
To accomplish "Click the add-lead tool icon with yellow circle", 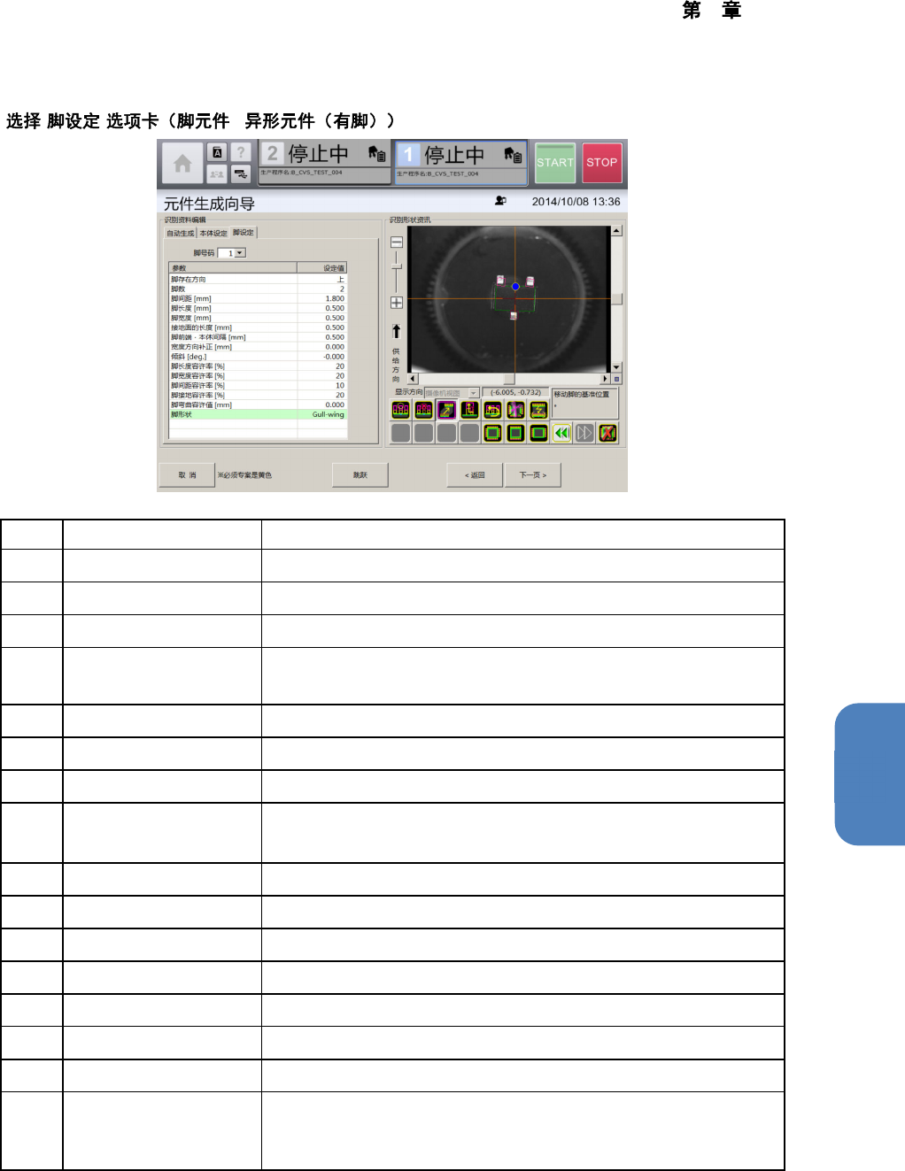I will point(401,410).
